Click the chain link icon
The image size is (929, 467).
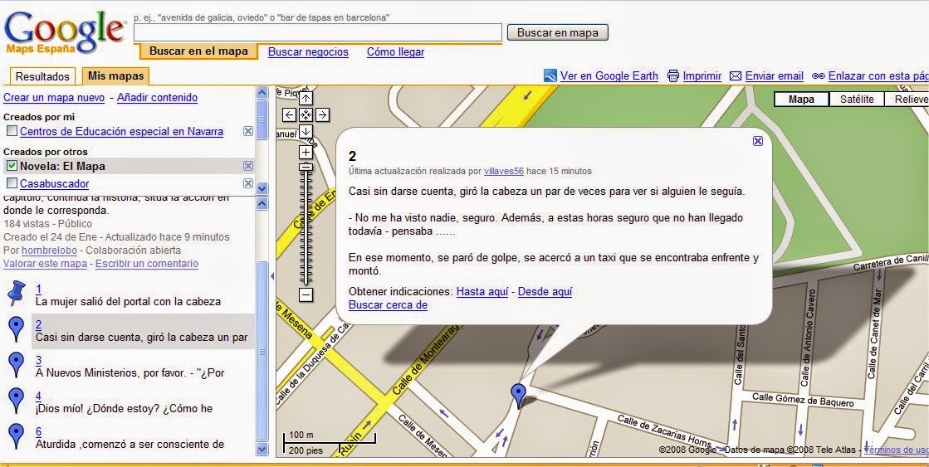819,75
